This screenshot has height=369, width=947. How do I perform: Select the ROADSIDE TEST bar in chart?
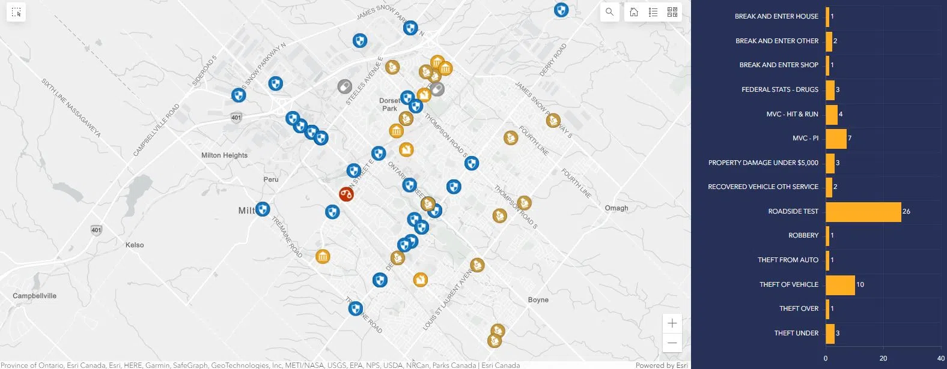pyautogui.click(x=863, y=212)
